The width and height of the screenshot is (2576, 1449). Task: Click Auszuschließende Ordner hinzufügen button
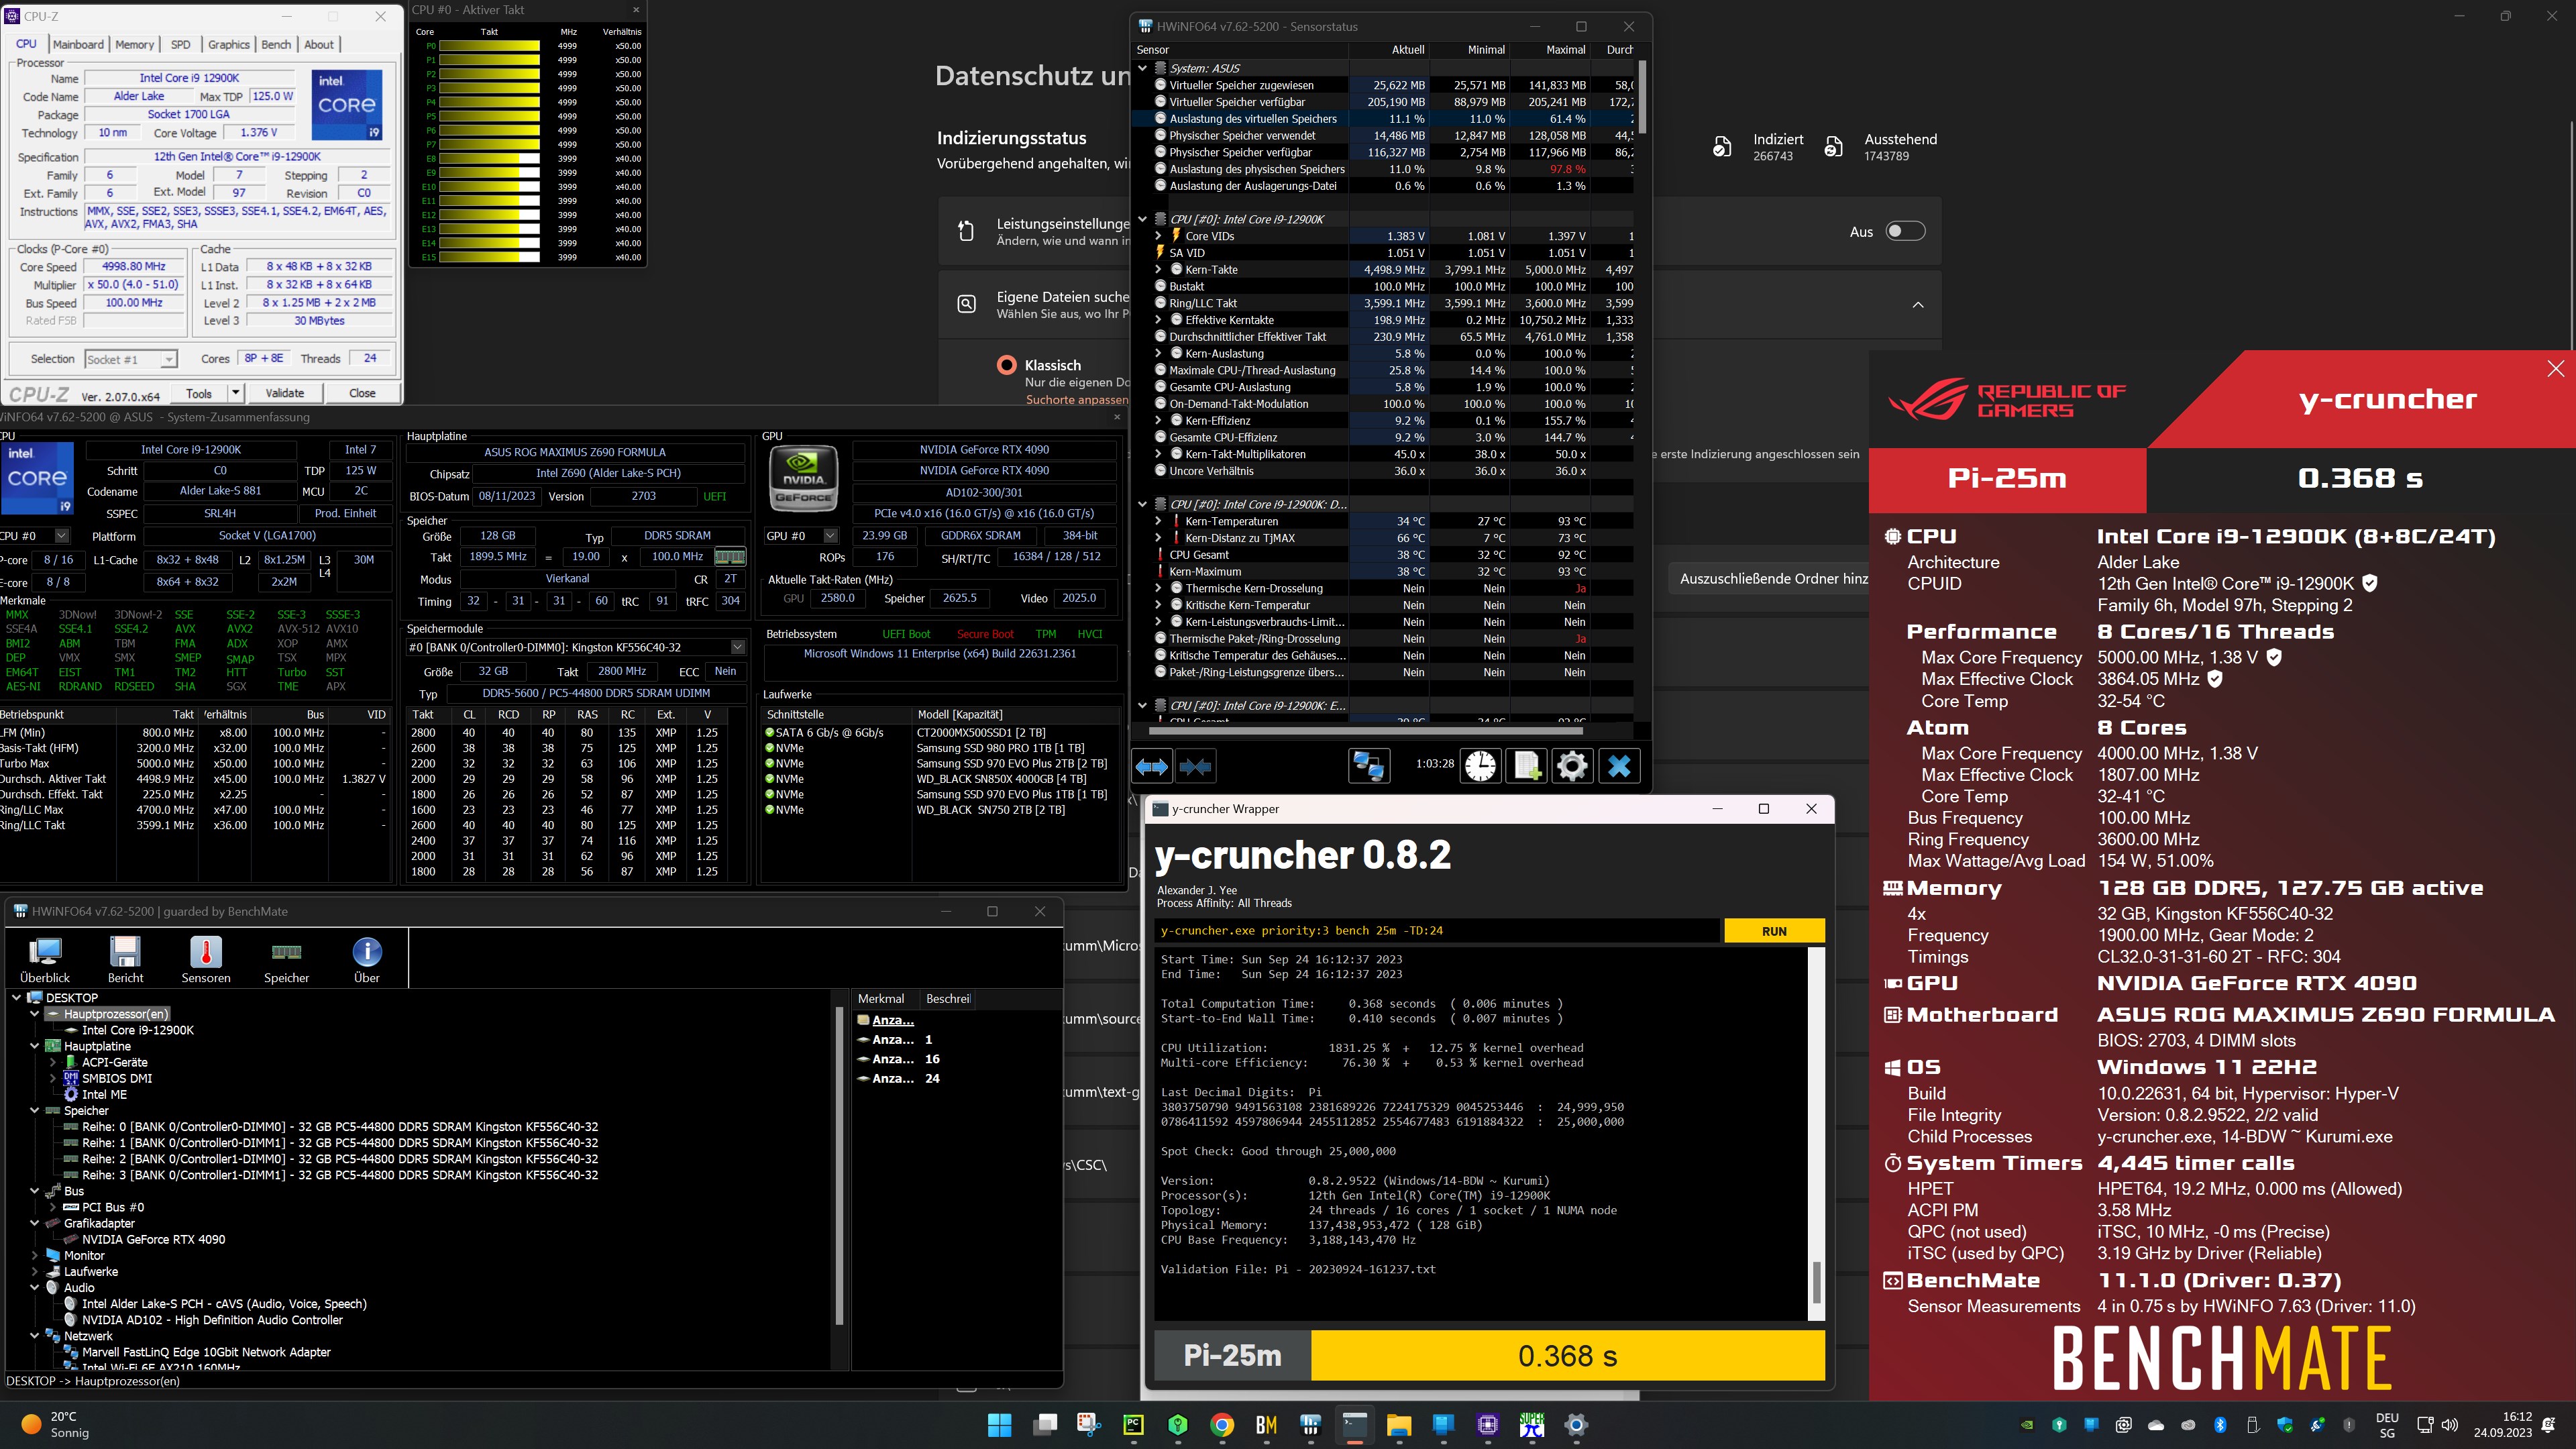tap(1772, 578)
